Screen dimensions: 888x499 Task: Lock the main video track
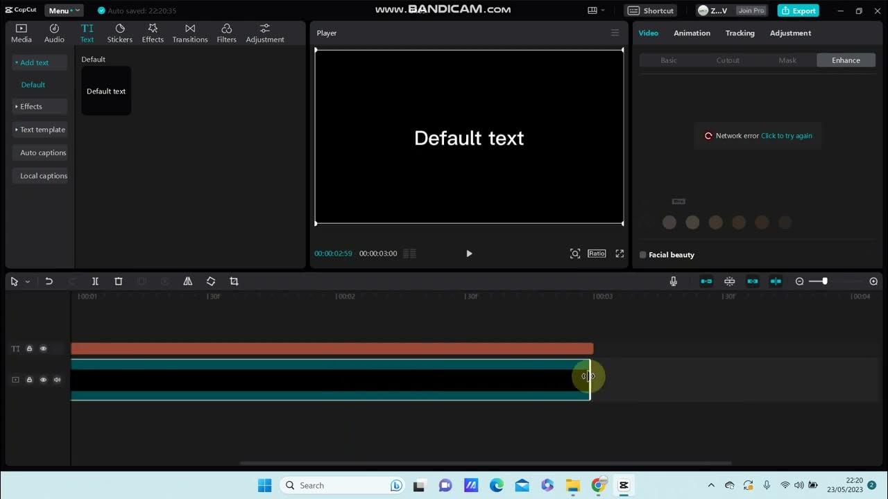pyautogui.click(x=29, y=380)
